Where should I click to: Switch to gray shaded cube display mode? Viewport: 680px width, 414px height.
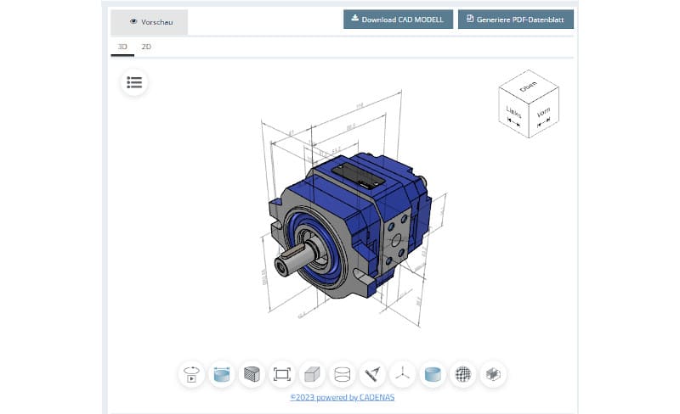coord(312,373)
